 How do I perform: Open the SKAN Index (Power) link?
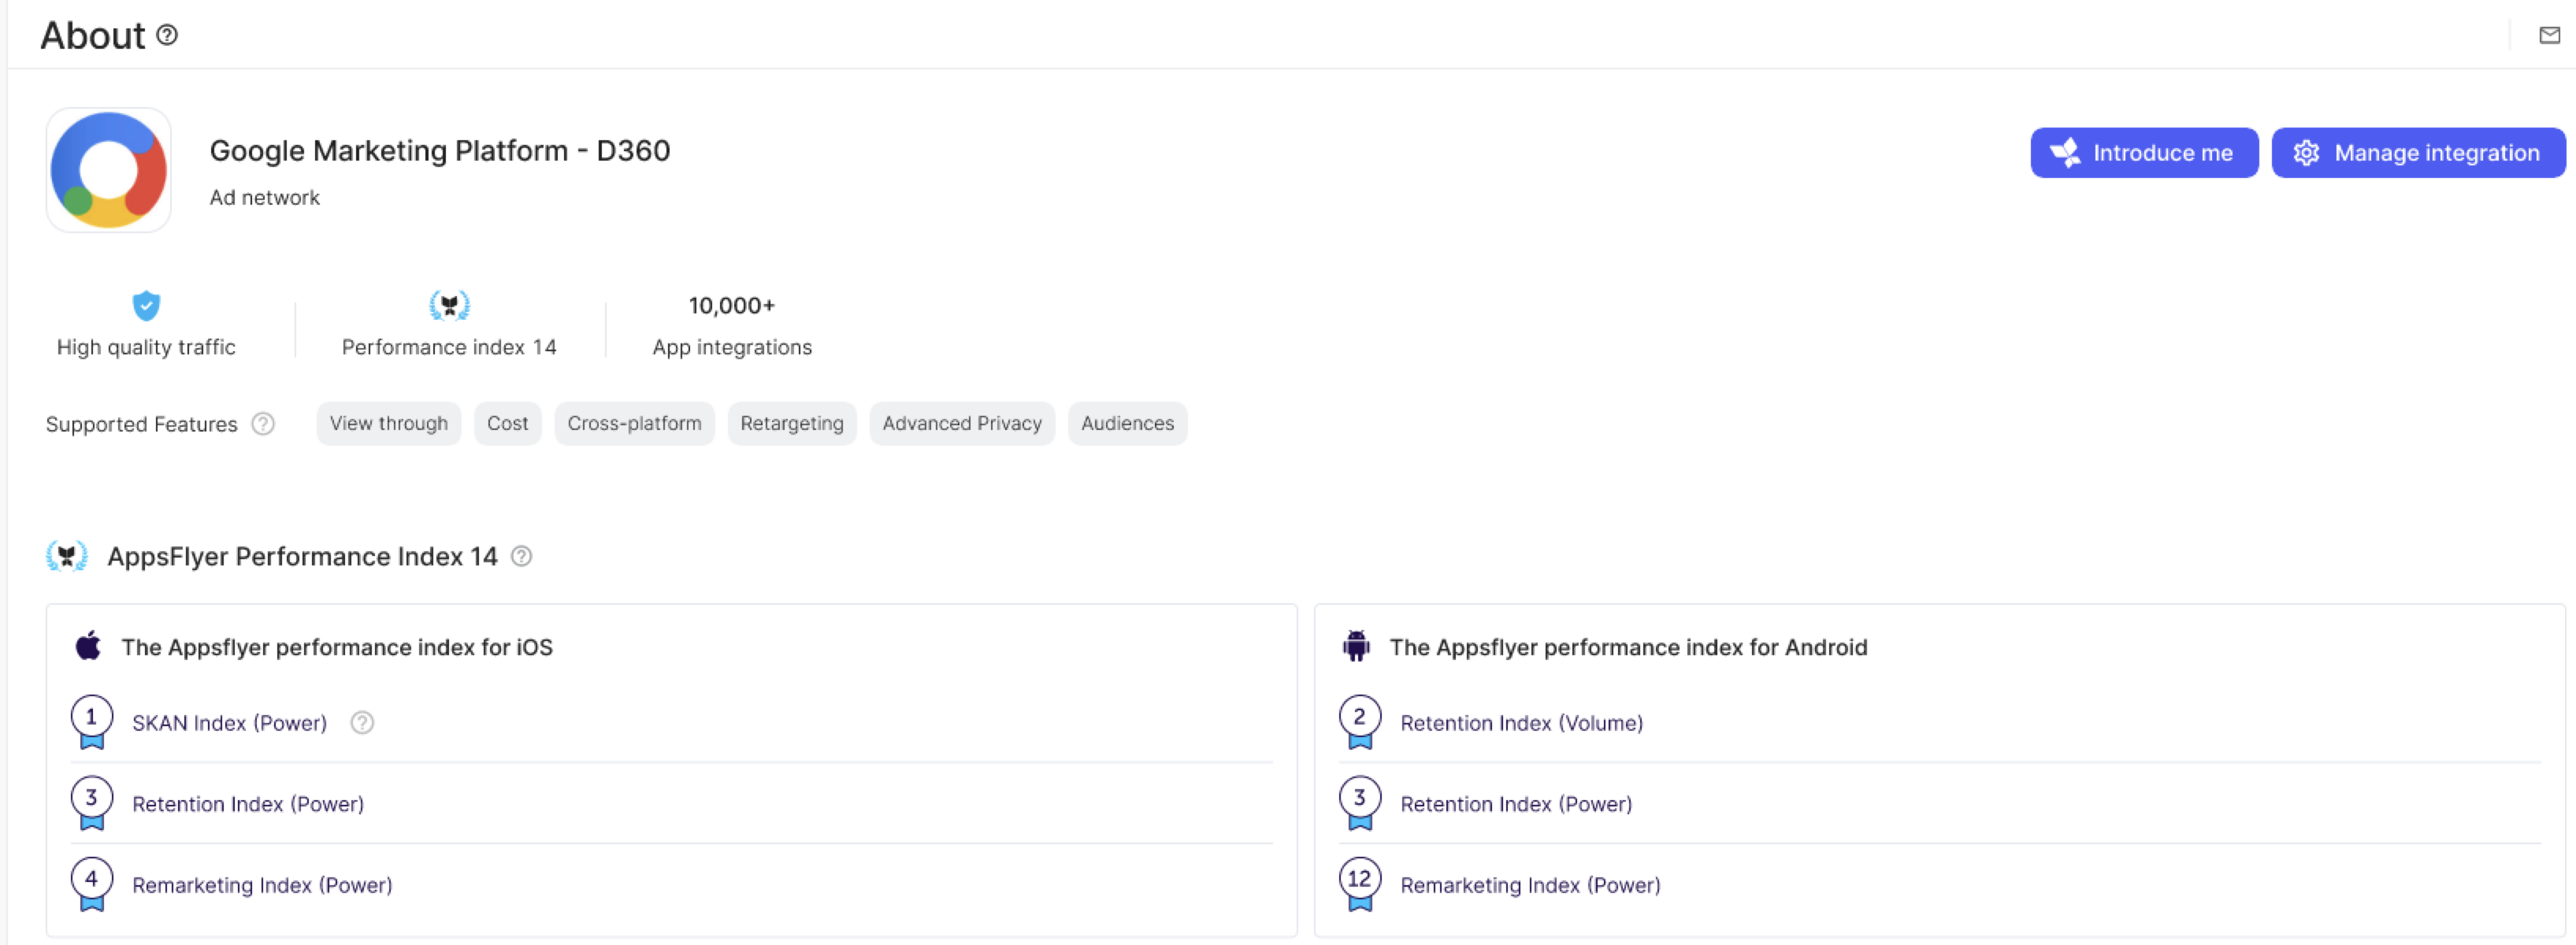click(x=230, y=723)
